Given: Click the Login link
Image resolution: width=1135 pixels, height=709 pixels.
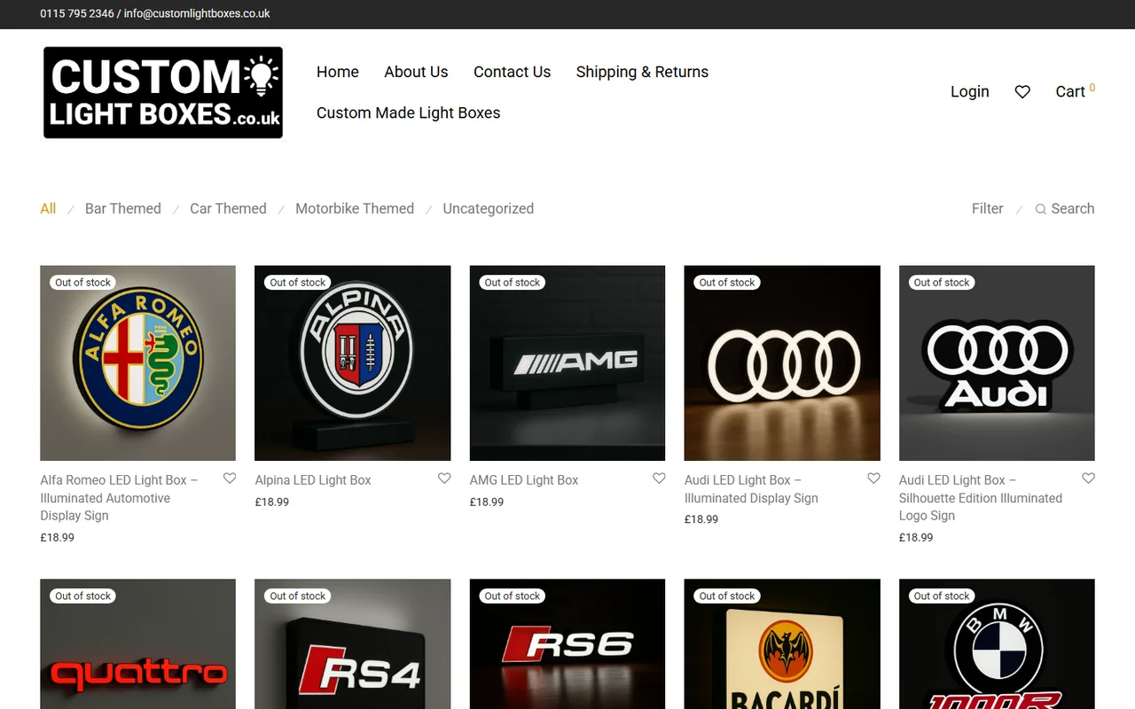Looking at the screenshot, I should coord(969,91).
